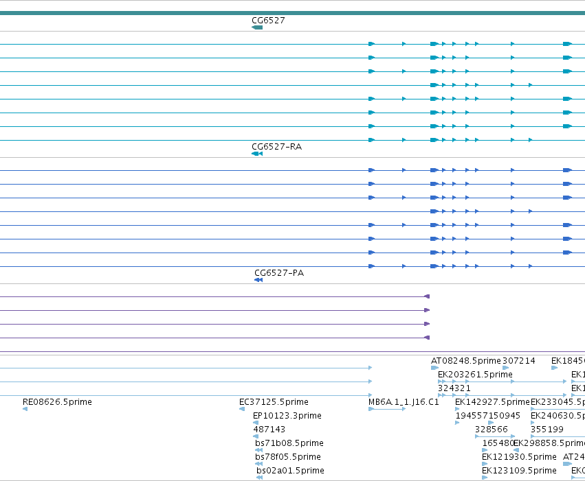Click the EK123109.5prime label

tap(519, 471)
